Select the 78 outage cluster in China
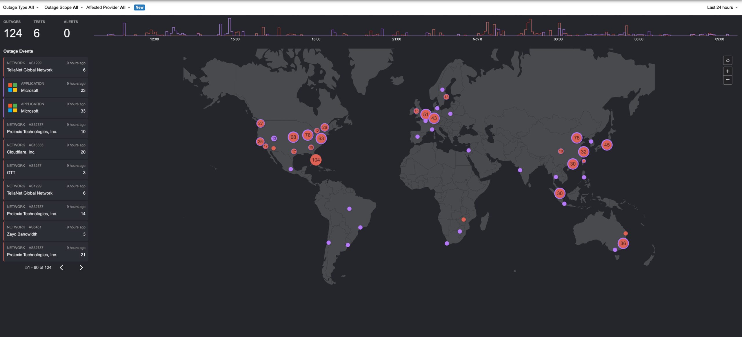Viewport: 742px width, 337px height. pyautogui.click(x=576, y=138)
